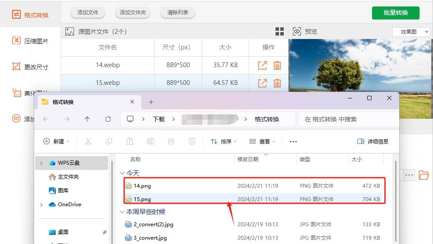Click the Share icon in Explorer toolbar
Screen dimensions: 433x244
click(x=171, y=141)
